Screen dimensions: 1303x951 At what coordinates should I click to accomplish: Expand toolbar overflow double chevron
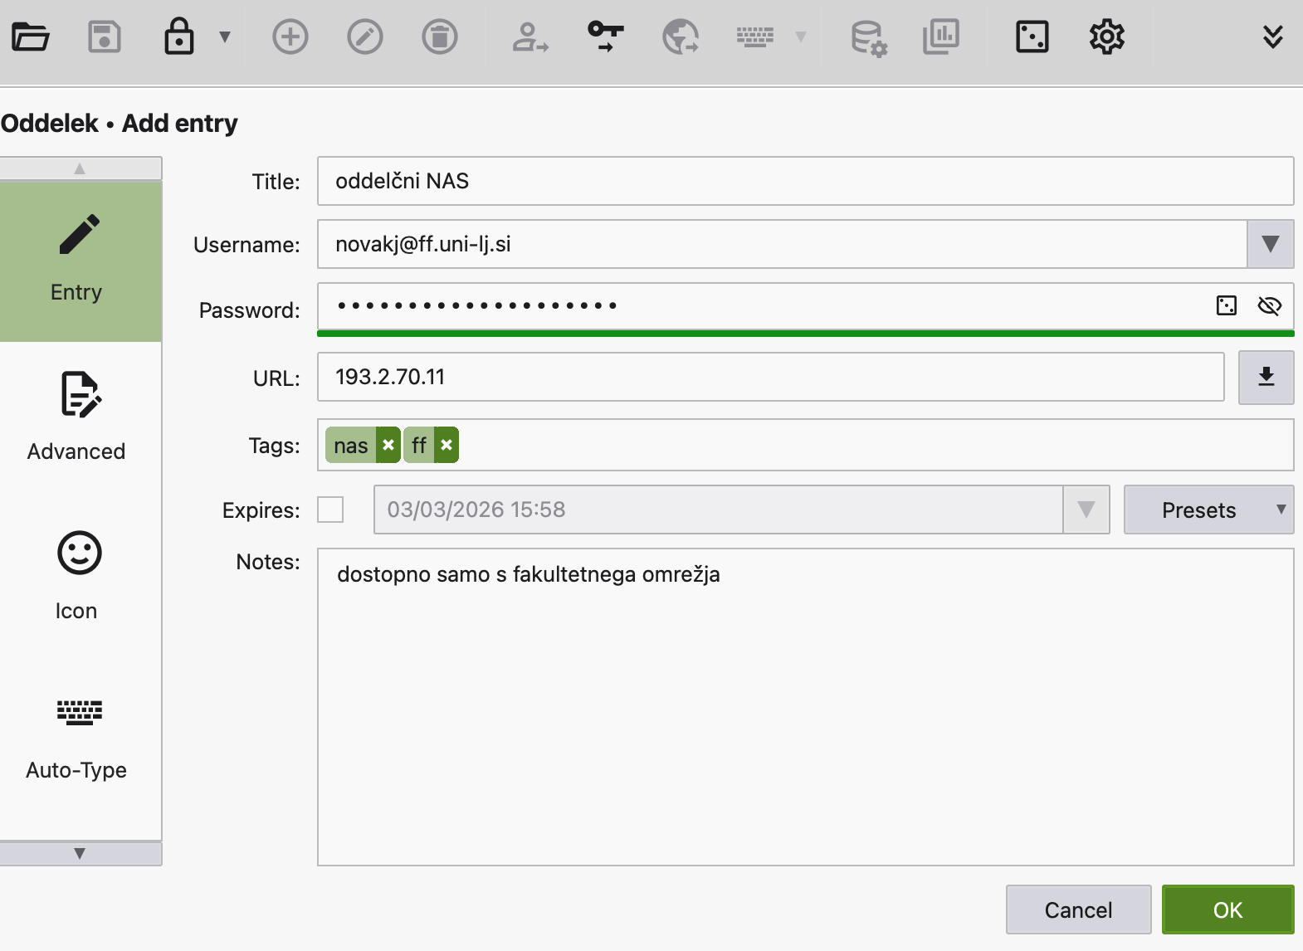coord(1273,37)
